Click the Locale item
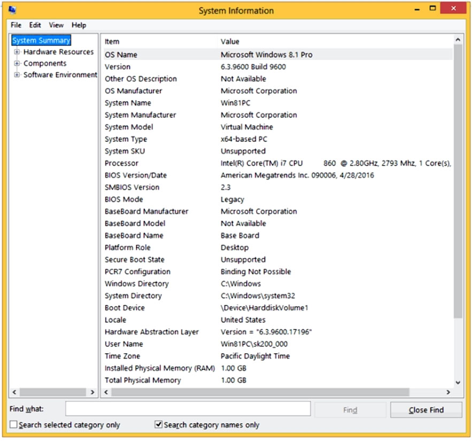Image resolution: width=472 pixels, height=443 pixels. pos(115,320)
